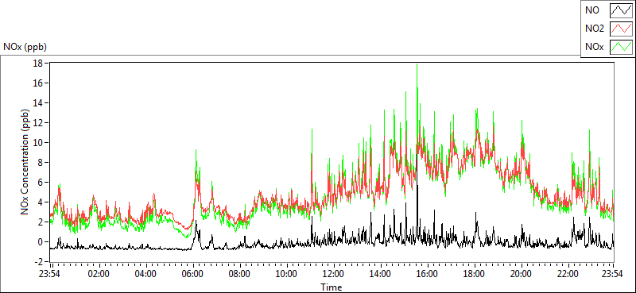Click the 16:00 time tick label
The image size is (636, 293).
click(x=427, y=274)
